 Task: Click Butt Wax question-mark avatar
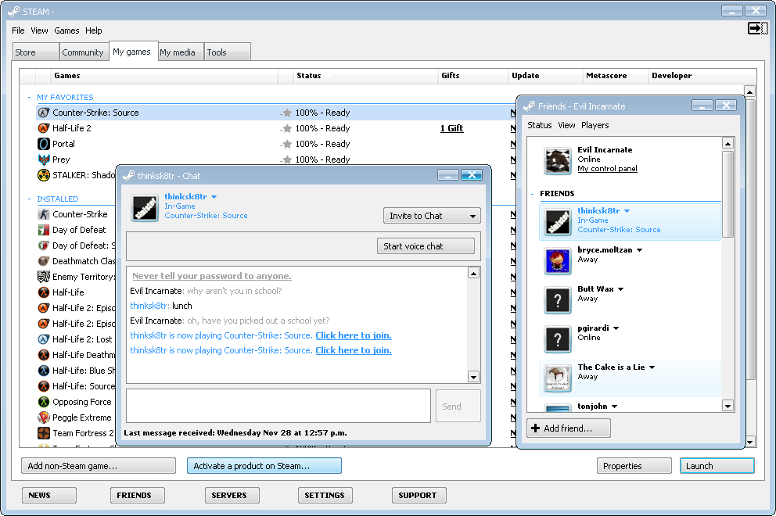pos(557,300)
